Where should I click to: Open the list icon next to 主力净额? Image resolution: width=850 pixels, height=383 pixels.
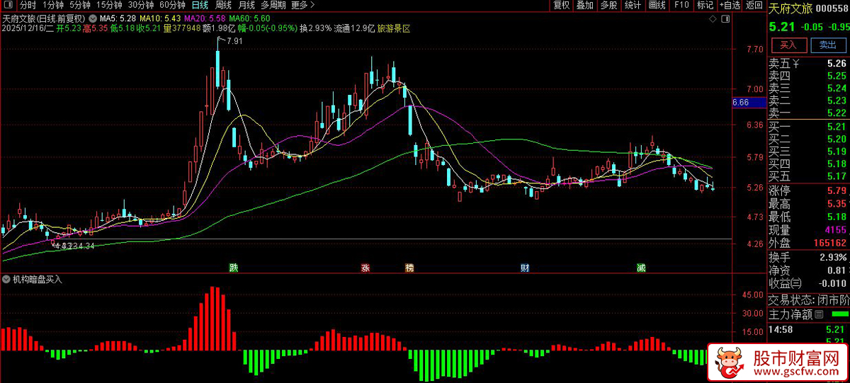(x=820, y=314)
